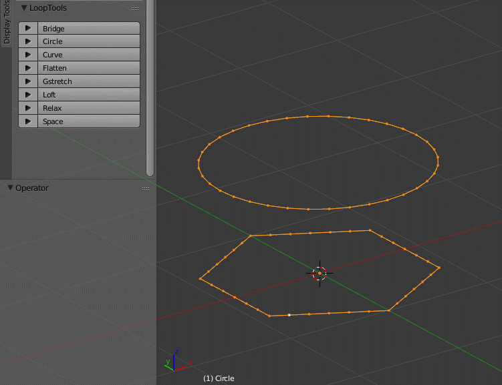Click the Space button
Viewport: 502px width, 385px height.
point(89,121)
